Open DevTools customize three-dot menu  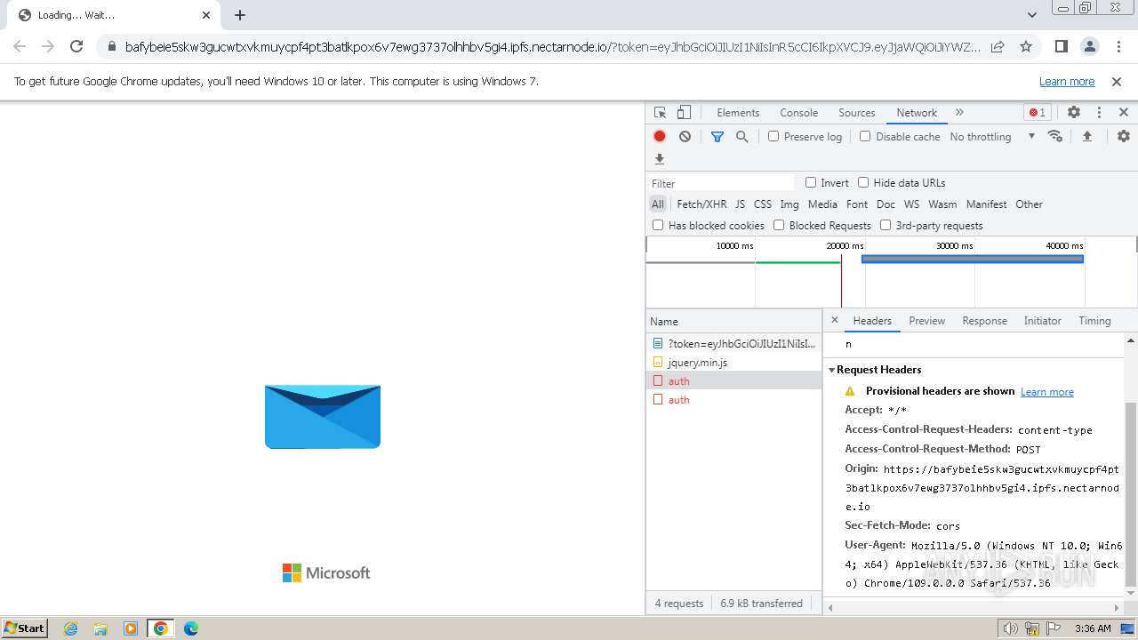click(1099, 113)
